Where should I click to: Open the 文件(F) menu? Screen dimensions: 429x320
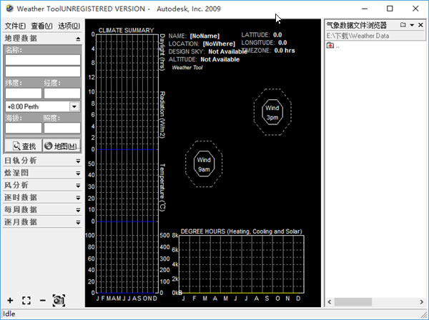[x=15, y=26]
